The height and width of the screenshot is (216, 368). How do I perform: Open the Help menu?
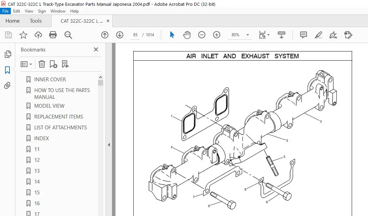pos(74,11)
